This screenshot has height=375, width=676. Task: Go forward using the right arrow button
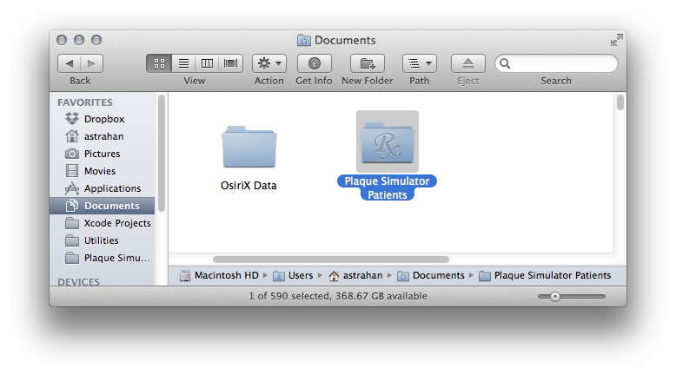click(x=91, y=63)
